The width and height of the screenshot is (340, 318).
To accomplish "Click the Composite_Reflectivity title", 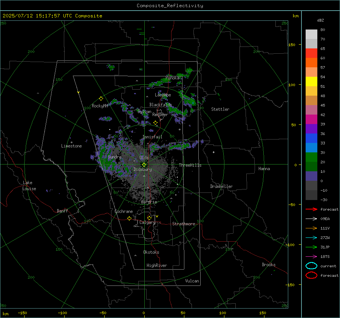I will (170, 6).
